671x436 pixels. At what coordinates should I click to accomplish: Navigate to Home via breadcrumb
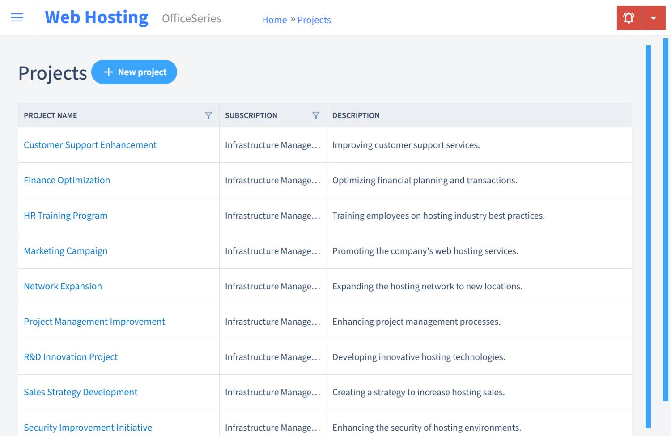pyautogui.click(x=274, y=20)
